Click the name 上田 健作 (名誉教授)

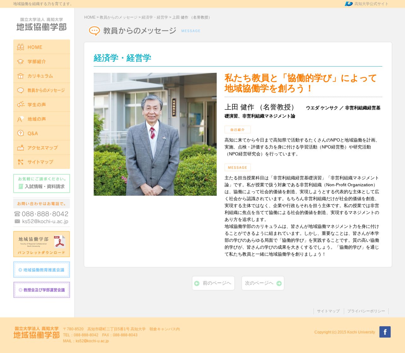260,107
